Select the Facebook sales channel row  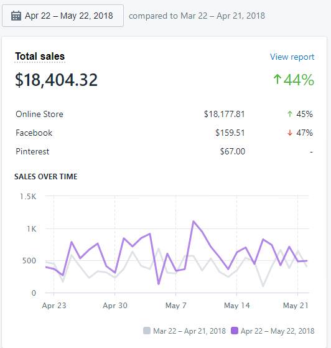(164, 133)
